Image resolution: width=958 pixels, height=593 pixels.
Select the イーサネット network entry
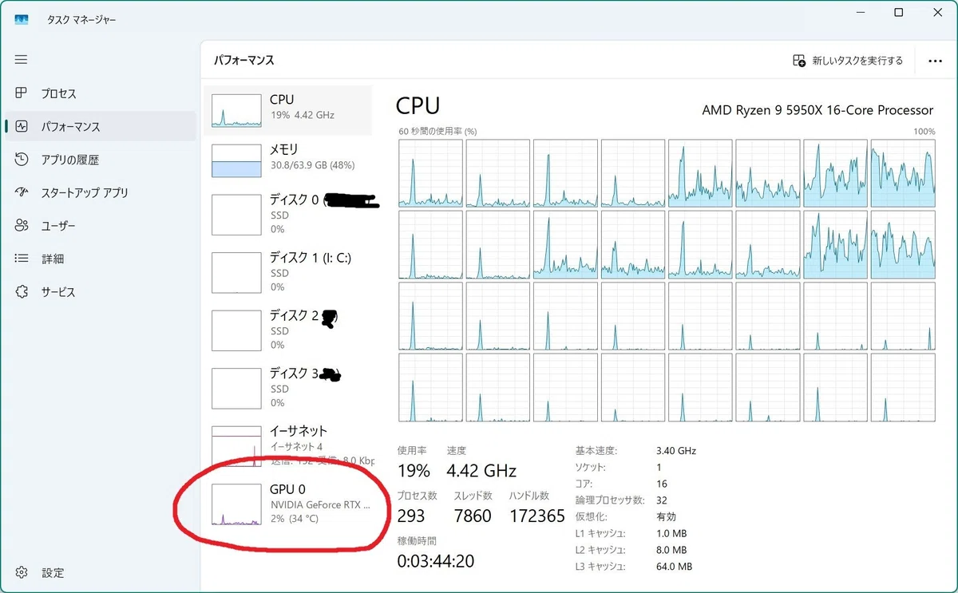[x=288, y=445]
